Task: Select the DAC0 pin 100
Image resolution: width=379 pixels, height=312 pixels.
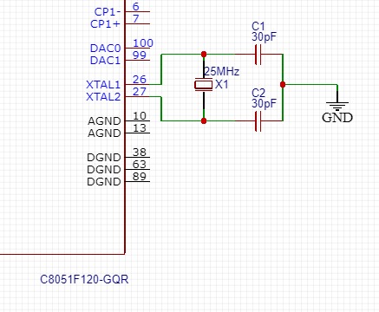Action: tap(138, 48)
